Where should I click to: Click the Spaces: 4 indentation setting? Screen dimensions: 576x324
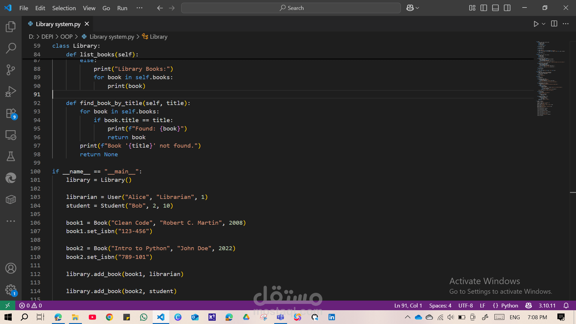point(440,305)
